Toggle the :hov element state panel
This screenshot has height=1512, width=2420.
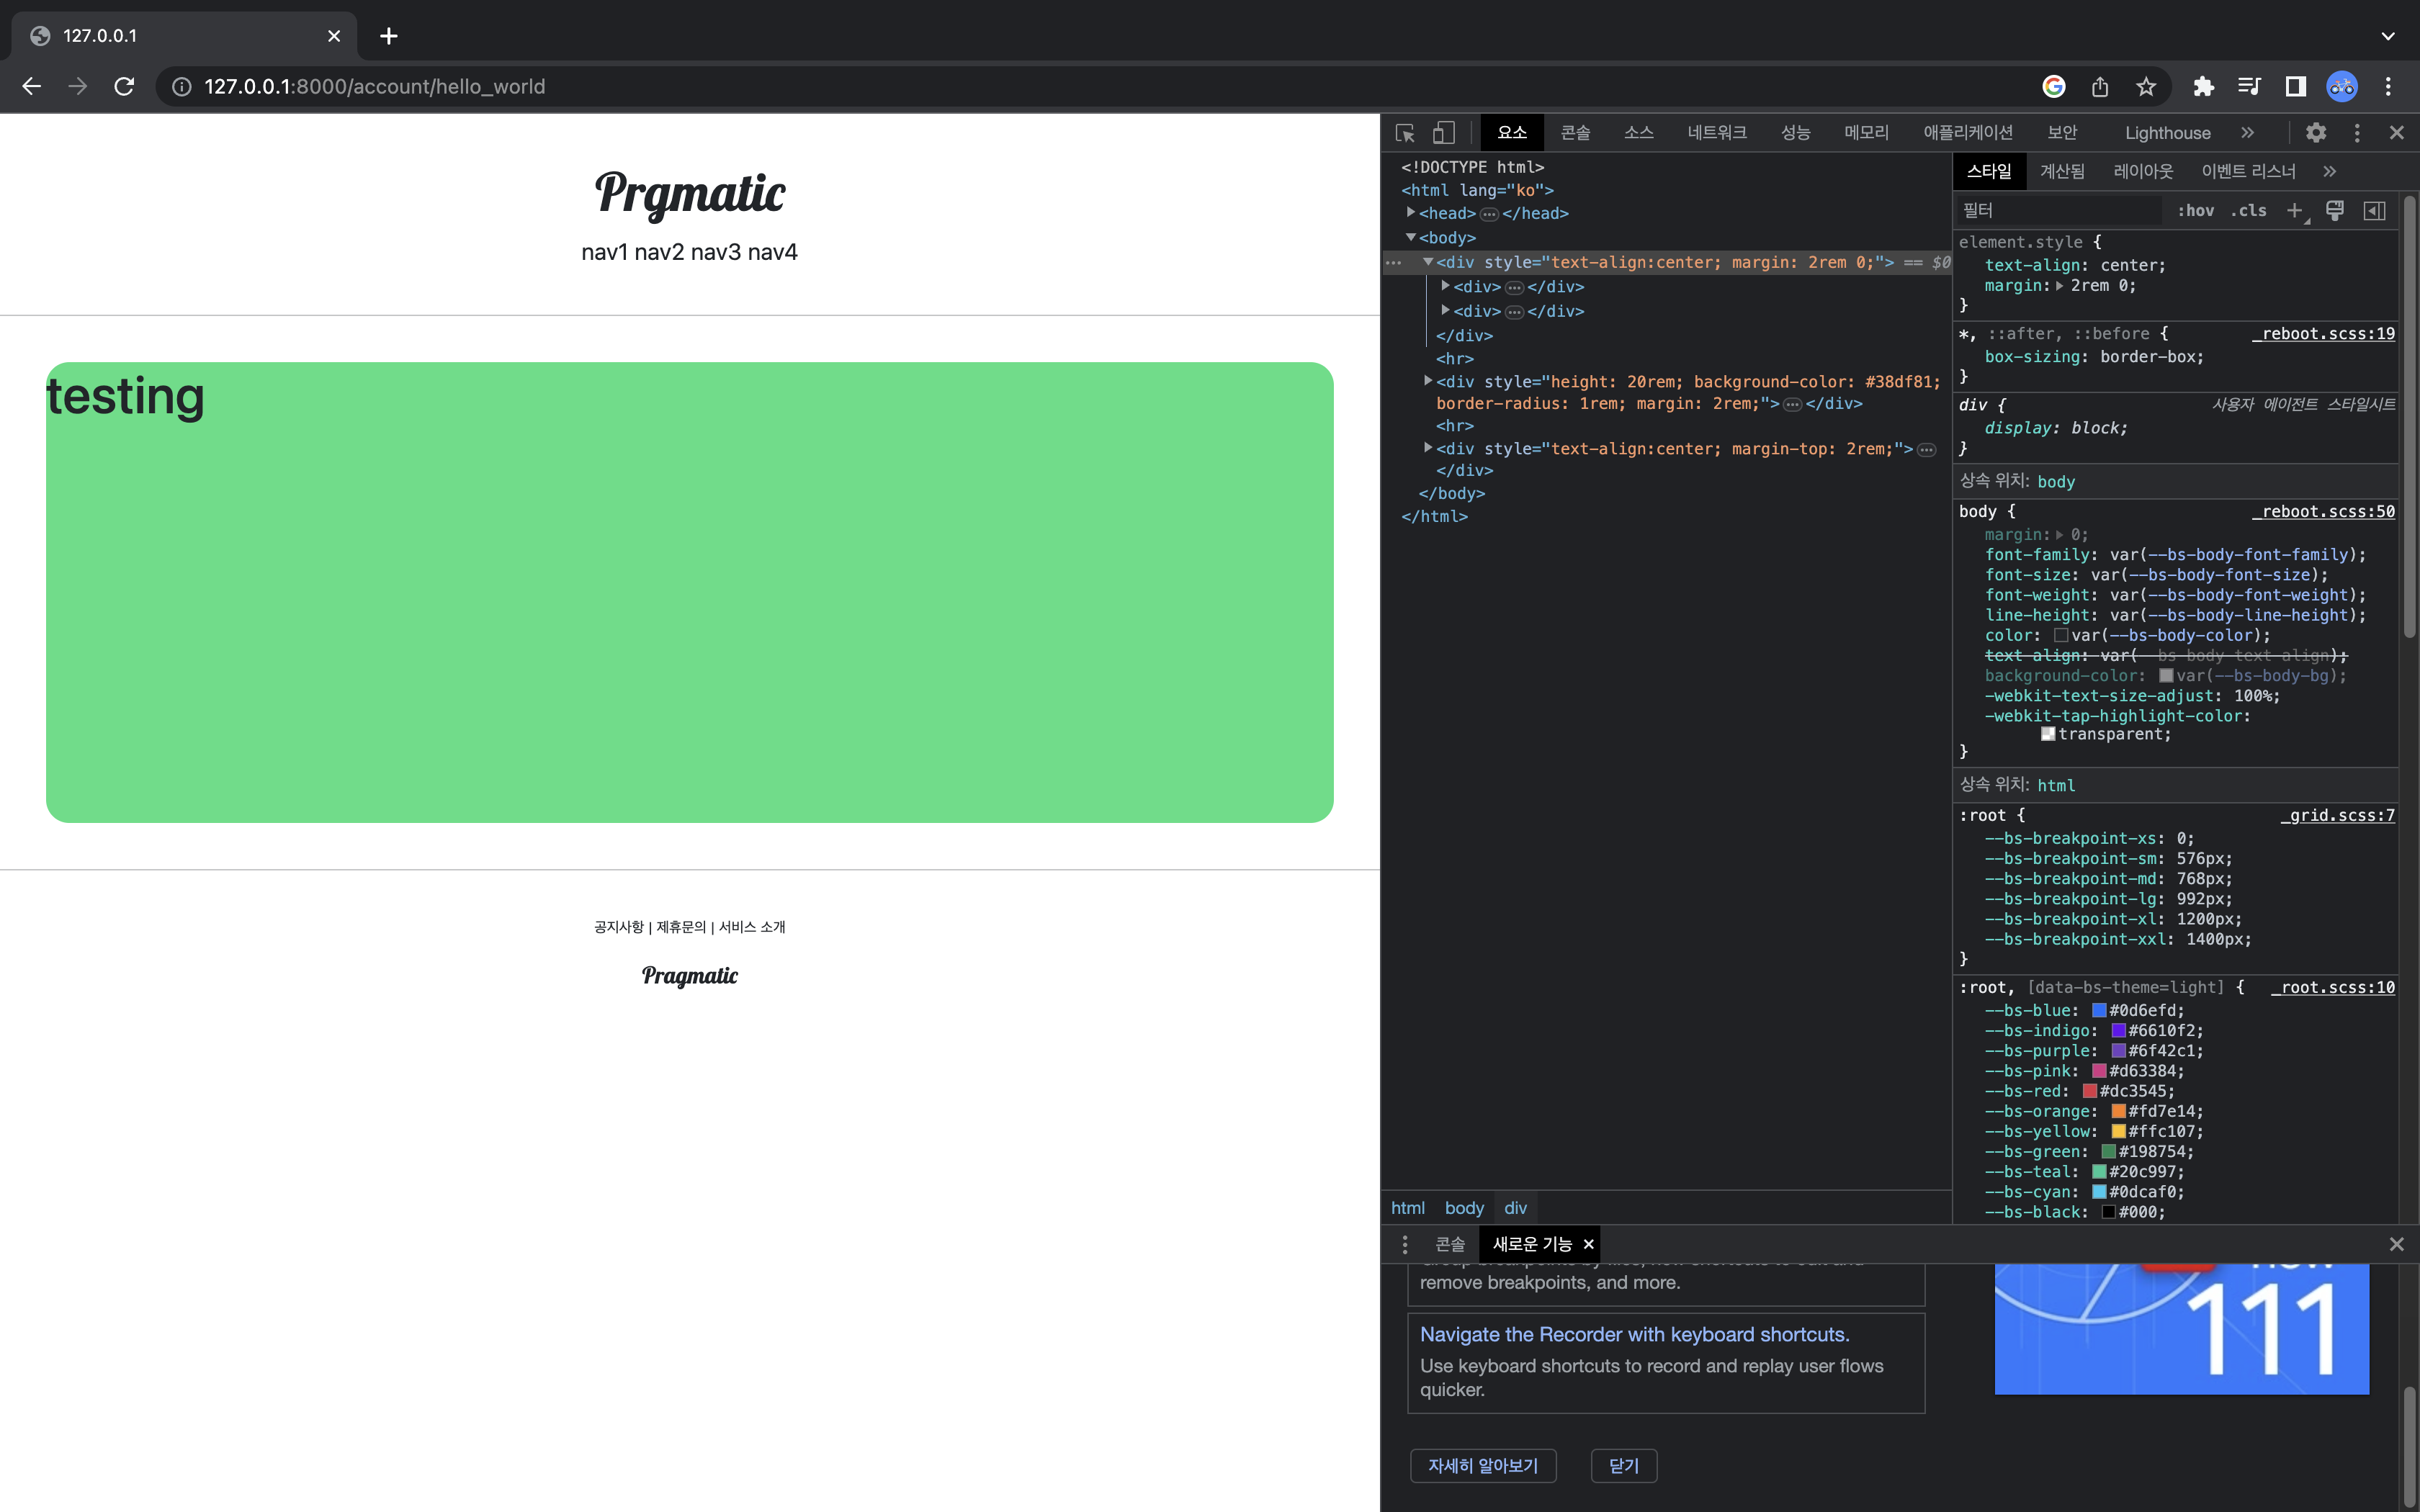pyautogui.click(x=2196, y=210)
